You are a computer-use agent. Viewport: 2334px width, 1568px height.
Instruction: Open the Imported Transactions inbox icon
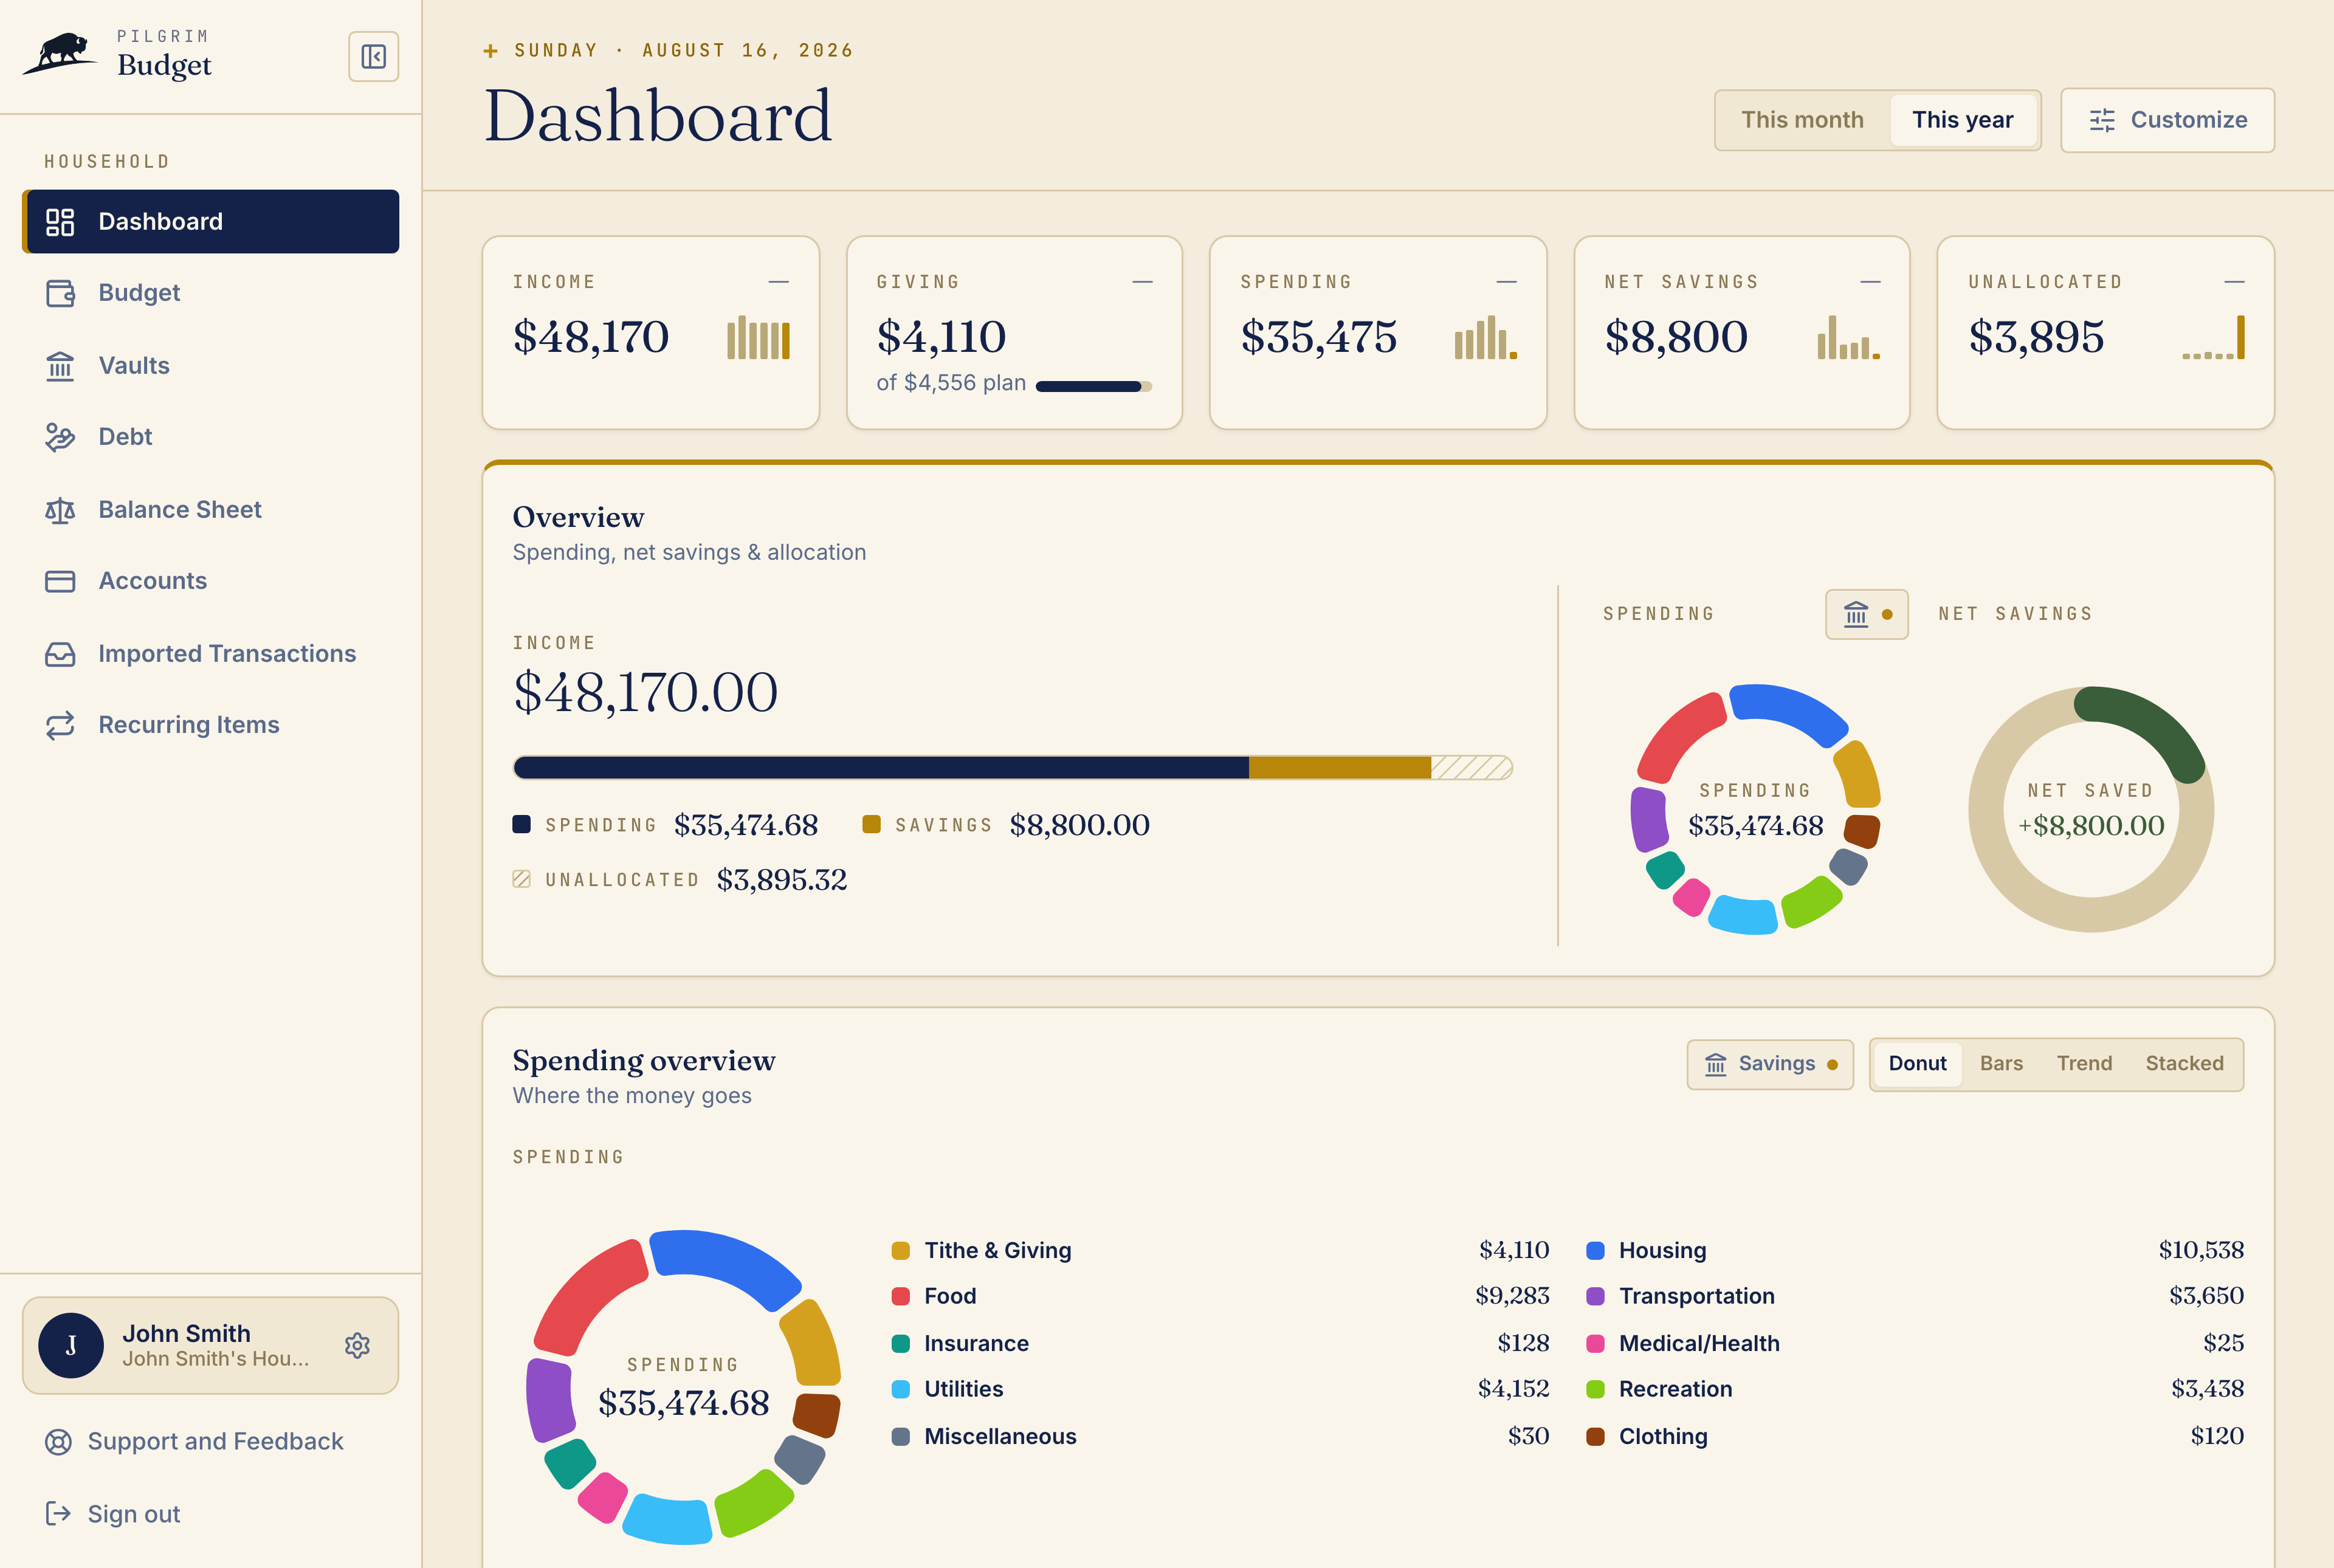click(x=60, y=654)
